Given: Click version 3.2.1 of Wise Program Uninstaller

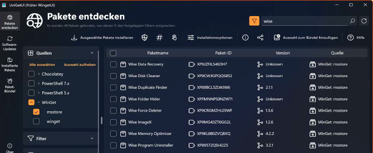Looking at the screenshot, I should point(270,145).
